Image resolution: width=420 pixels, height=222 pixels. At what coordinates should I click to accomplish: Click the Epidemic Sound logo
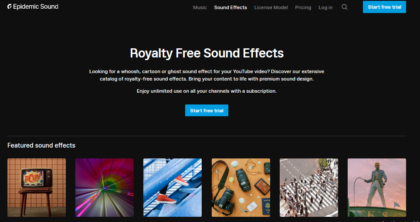tap(33, 7)
